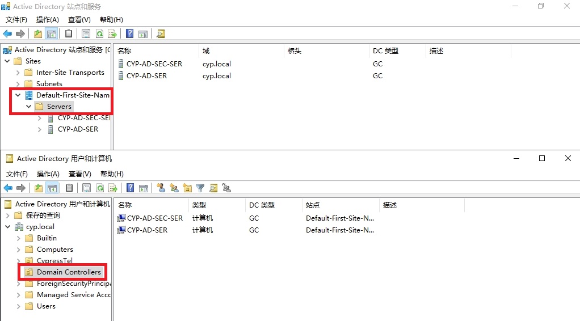
Task: Click Create new group icon
Action: click(x=174, y=188)
